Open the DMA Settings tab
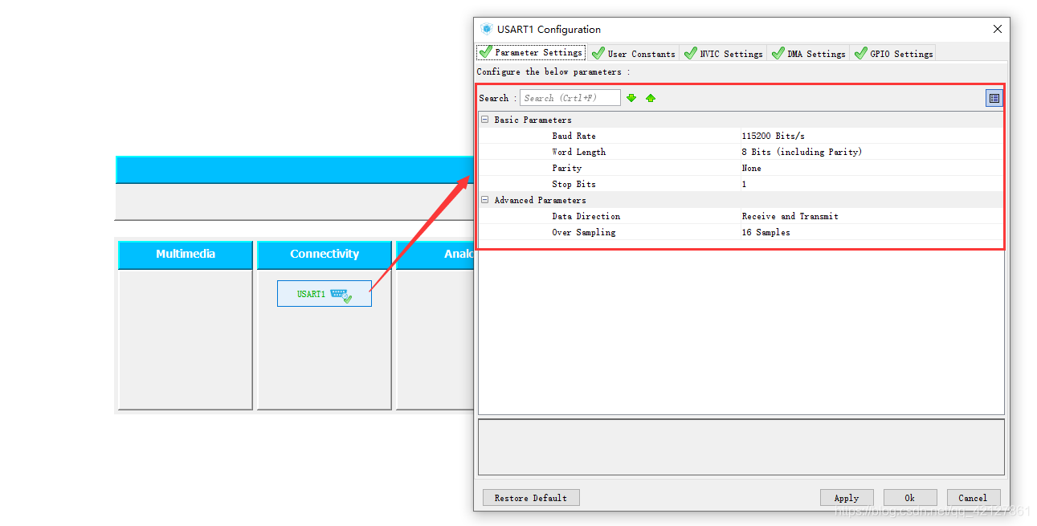 point(808,54)
